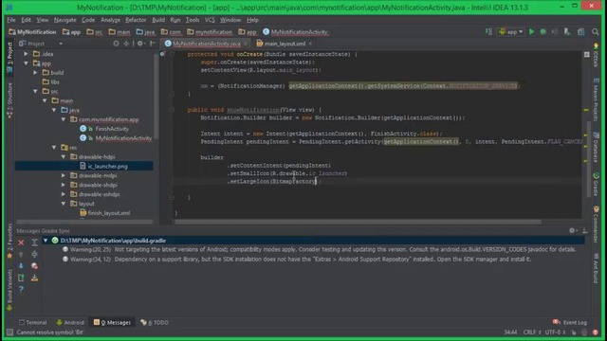Collapse the build.gradle messages node
The width and height of the screenshot is (607, 341).
click(x=46, y=241)
